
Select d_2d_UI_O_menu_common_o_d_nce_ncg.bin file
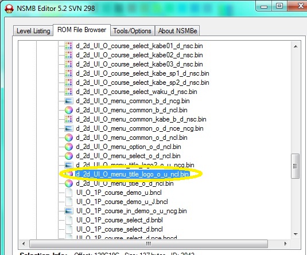pyautogui.click(x=139, y=128)
